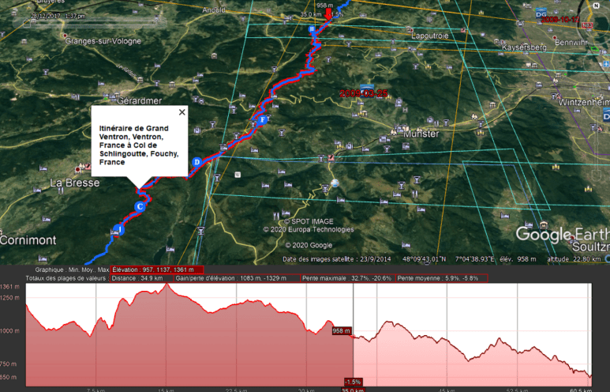
Task: Select waypoint marker B near the top
Action: pos(311,30)
